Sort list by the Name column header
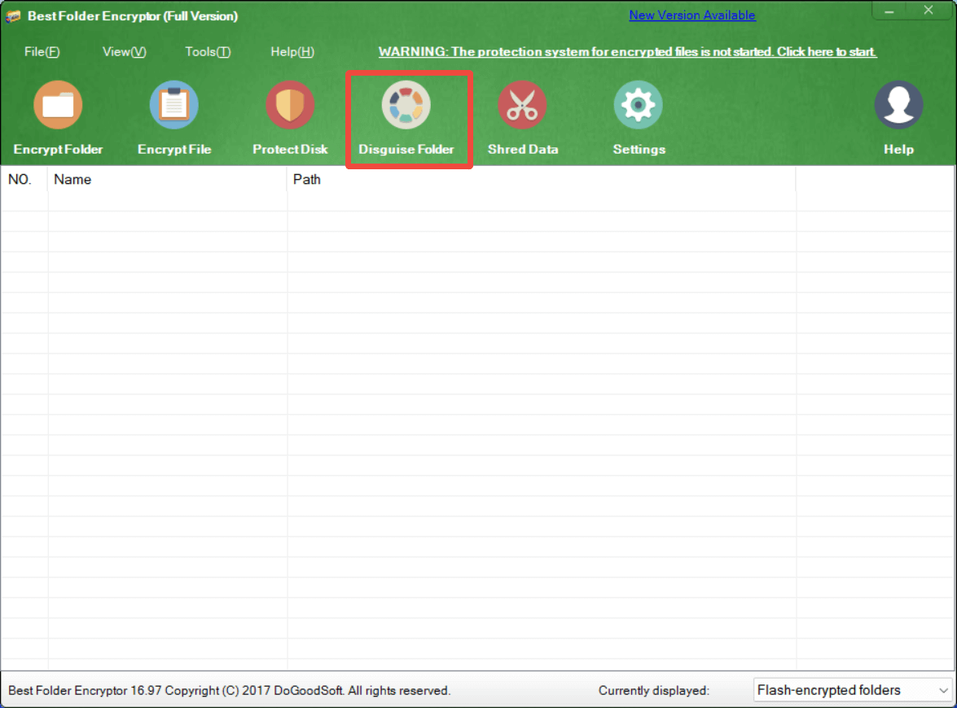This screenshot has width=957, height=708. 167,179
